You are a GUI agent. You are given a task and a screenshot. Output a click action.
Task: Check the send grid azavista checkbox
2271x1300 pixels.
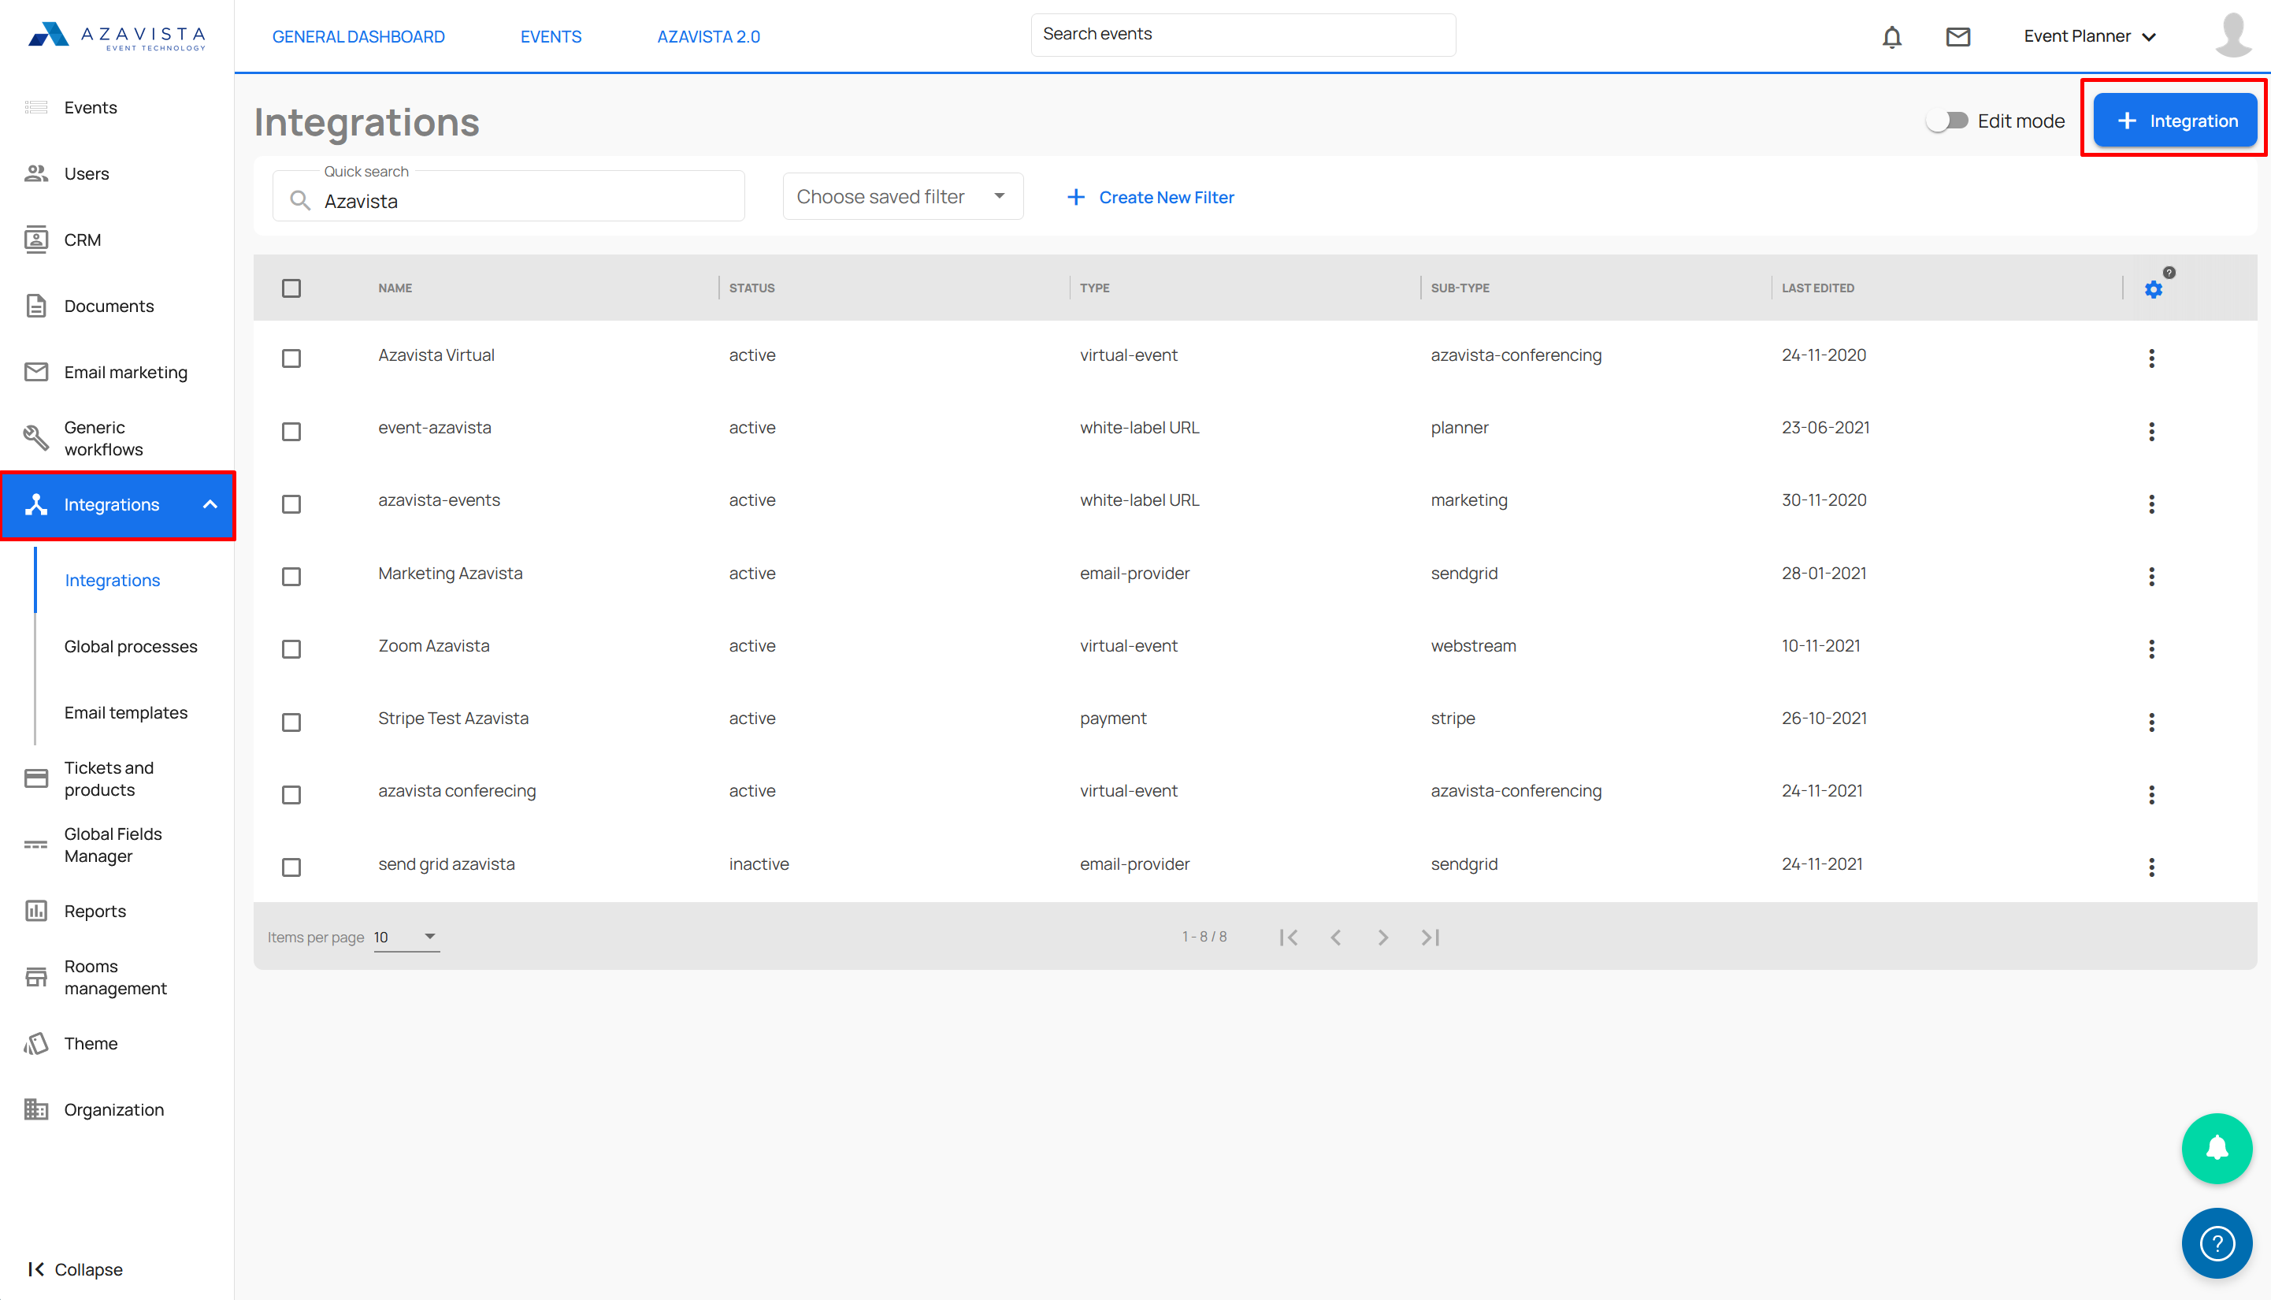(291, 867)
